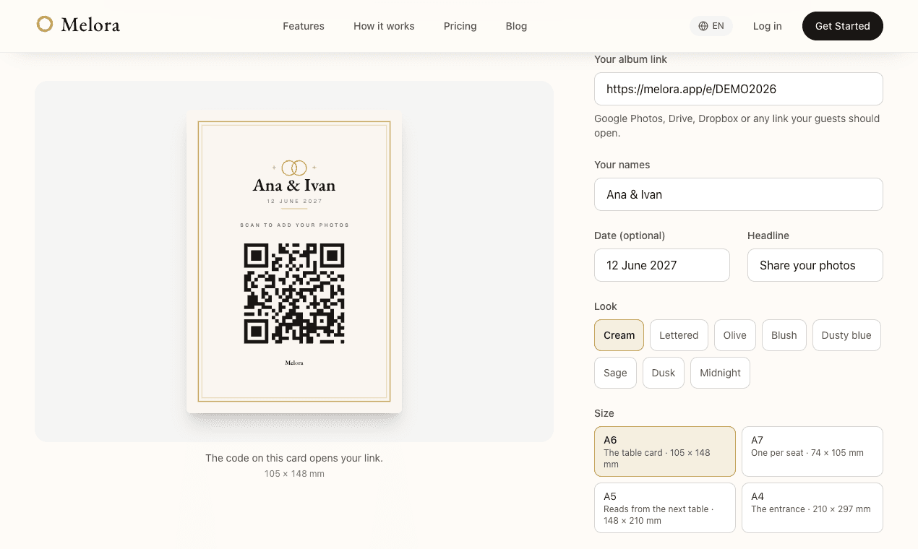Screen dimensions: 918x549
Task: Visit the Blog from the navigation
Action: pos(516,26)
